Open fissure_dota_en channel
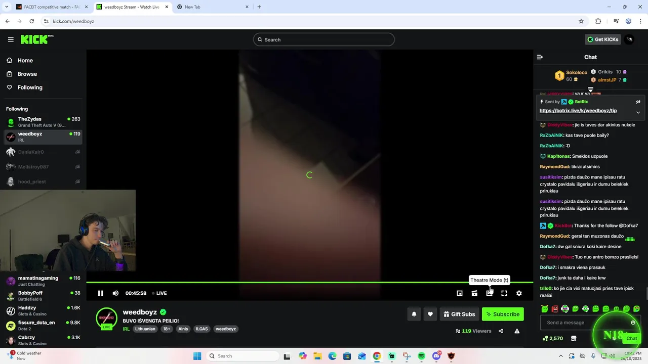 [x=43, y=326]
